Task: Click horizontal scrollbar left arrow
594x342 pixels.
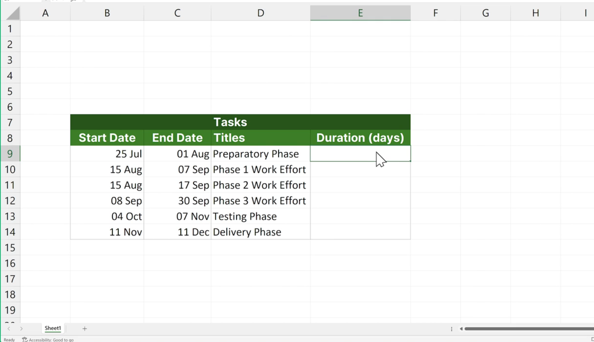Action: (x=461, y=329)
